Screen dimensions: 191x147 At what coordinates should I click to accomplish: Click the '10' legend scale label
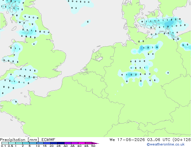(x=38, y=146)
